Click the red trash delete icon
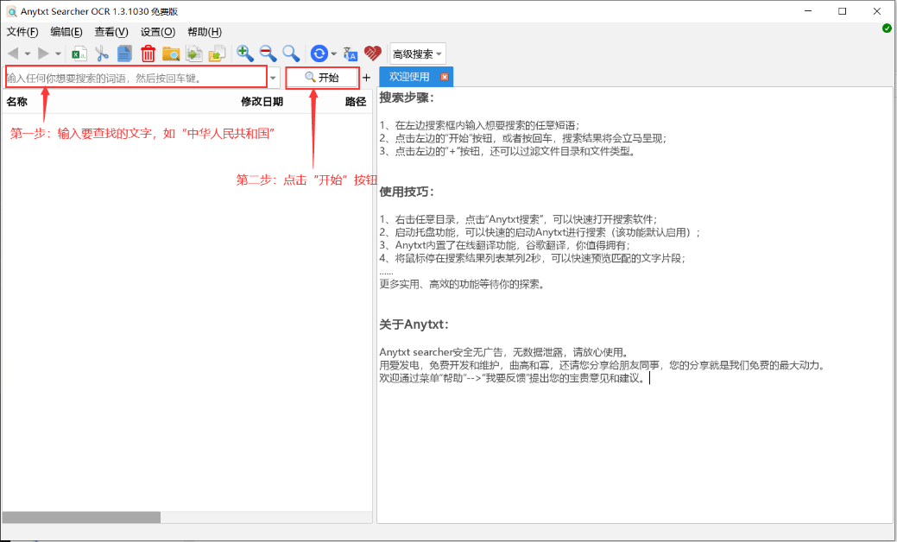Viewport: 897px width, 542px height. (x=148, y=54)
